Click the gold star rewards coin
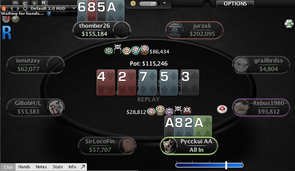The width and height of the screenshot is (295, 171). 133,4
